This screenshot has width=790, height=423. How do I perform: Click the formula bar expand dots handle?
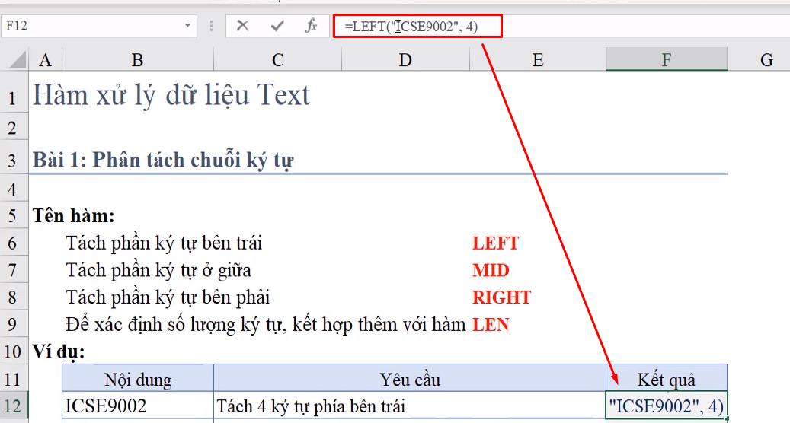tap(212, 26)
